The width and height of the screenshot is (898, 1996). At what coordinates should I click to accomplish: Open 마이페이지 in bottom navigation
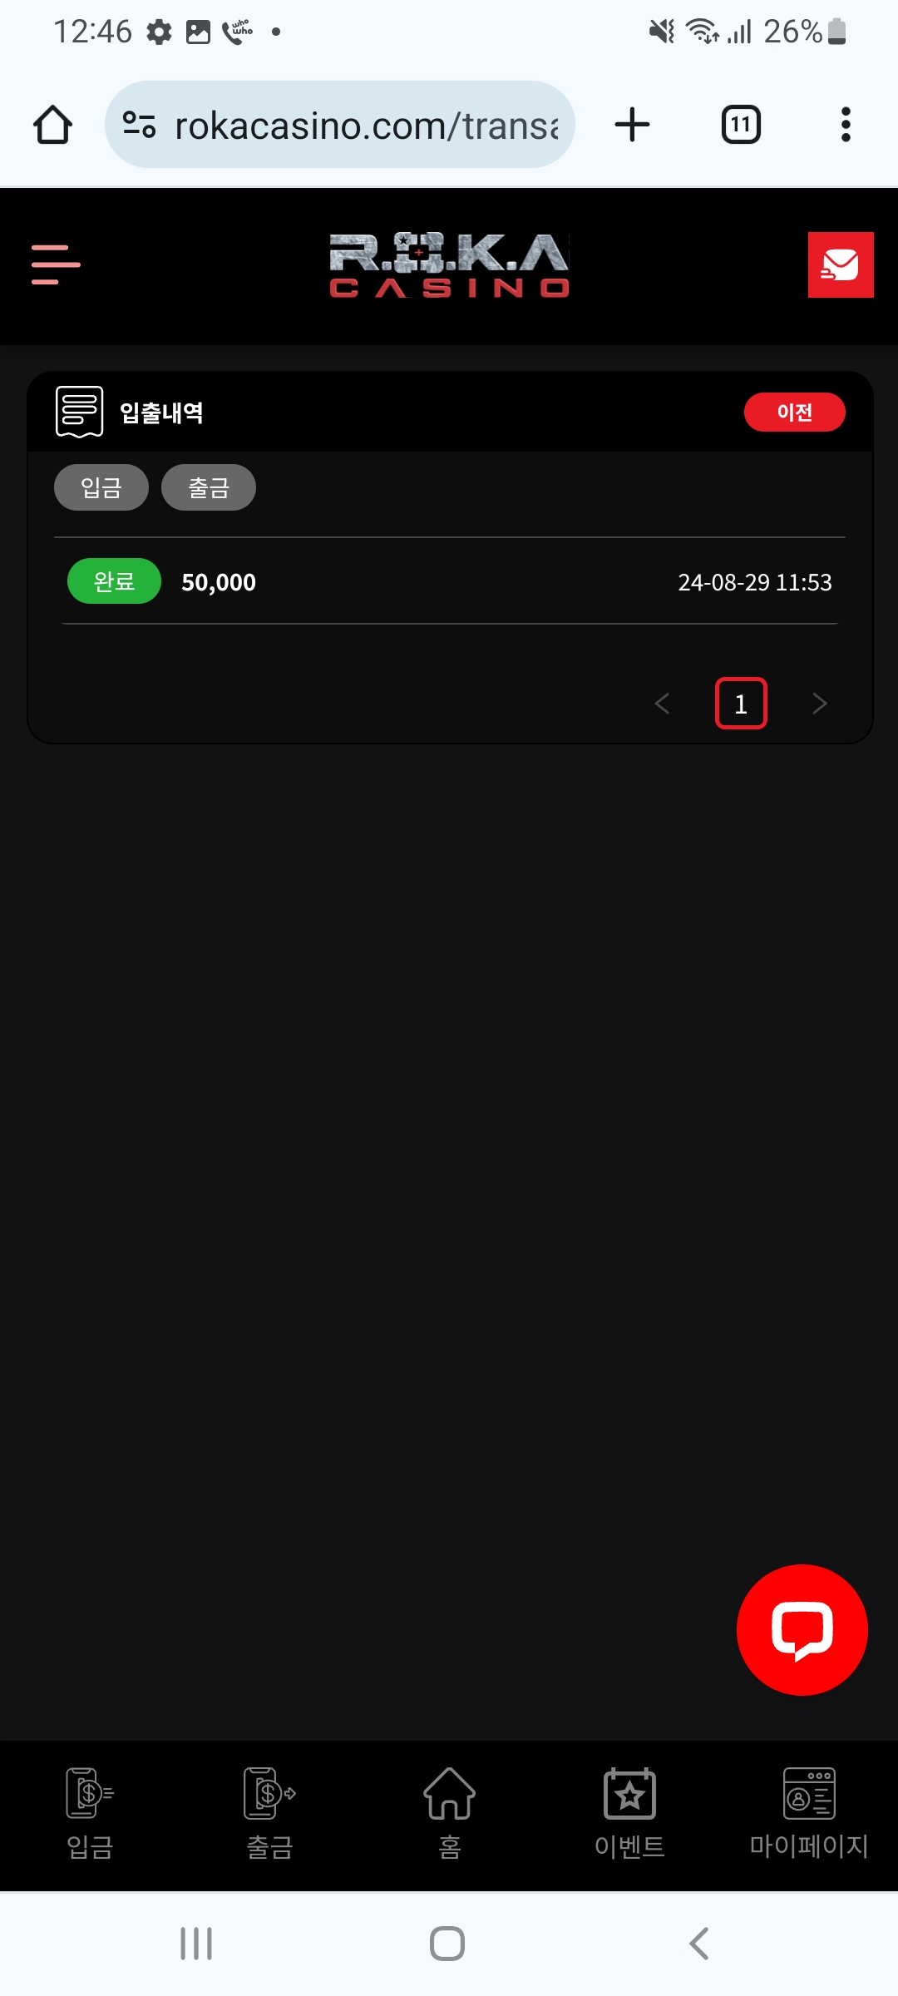coord(809,1813)
